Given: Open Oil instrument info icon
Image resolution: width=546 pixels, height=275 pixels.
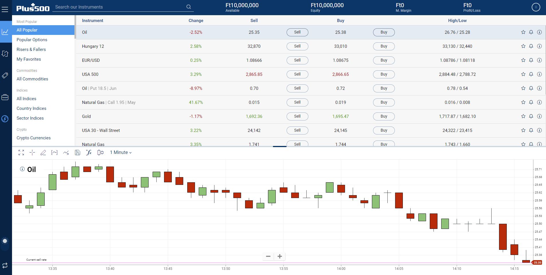Looking at the screenshot, I should point(539,32).
